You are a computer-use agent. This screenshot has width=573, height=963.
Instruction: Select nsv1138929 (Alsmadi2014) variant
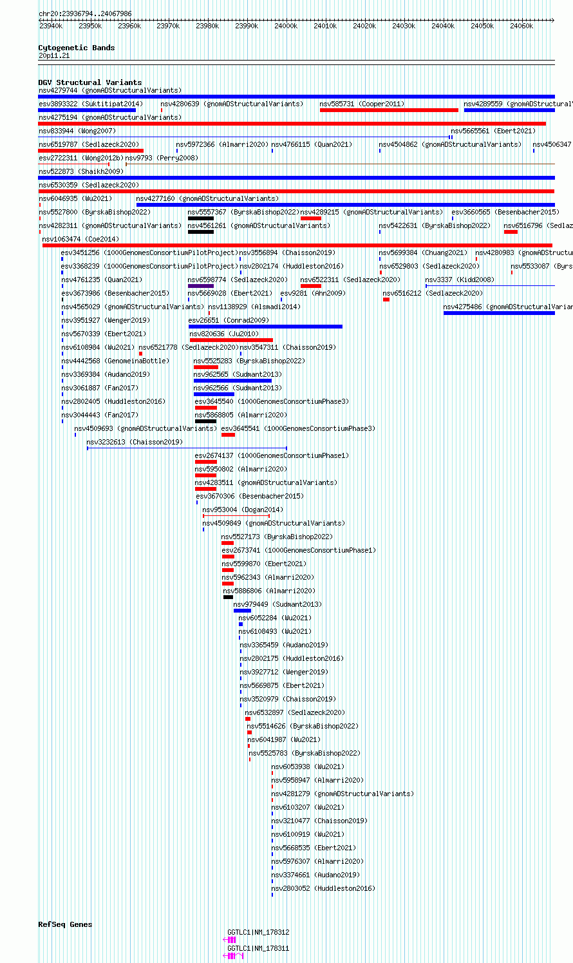pyautogui.click(x=254, y=307)
